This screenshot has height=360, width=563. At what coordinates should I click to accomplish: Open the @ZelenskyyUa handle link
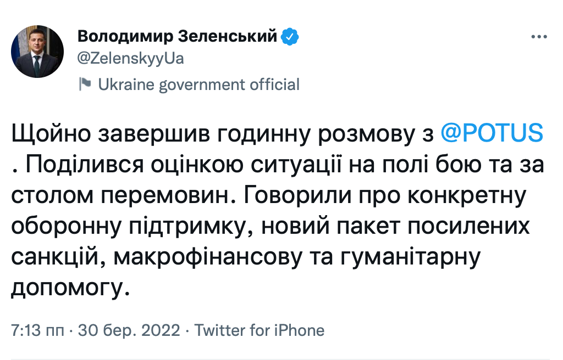click(130, 59)
